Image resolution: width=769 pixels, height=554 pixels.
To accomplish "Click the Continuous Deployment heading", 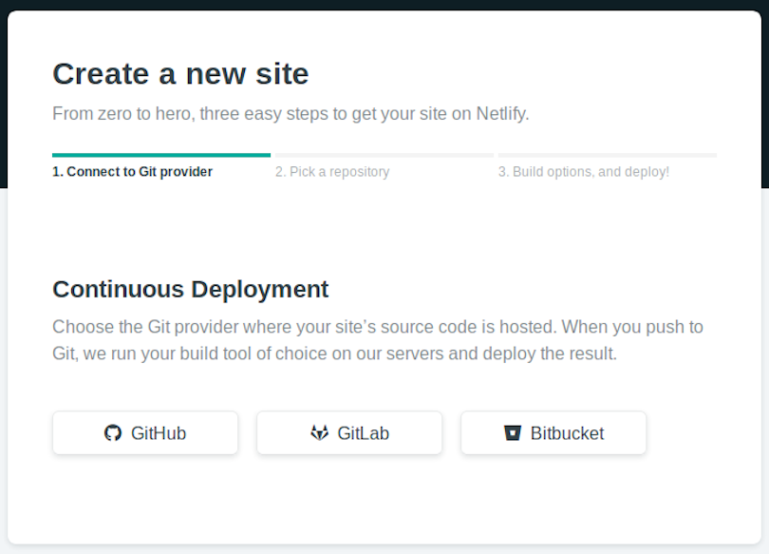I will (190, 289).
